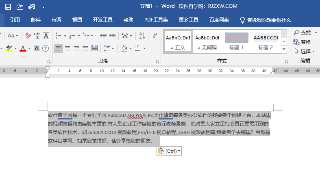This screenshot has height=184, width=320.
Task: Open the 更多工具 tab
Action: tap(189, 20)
